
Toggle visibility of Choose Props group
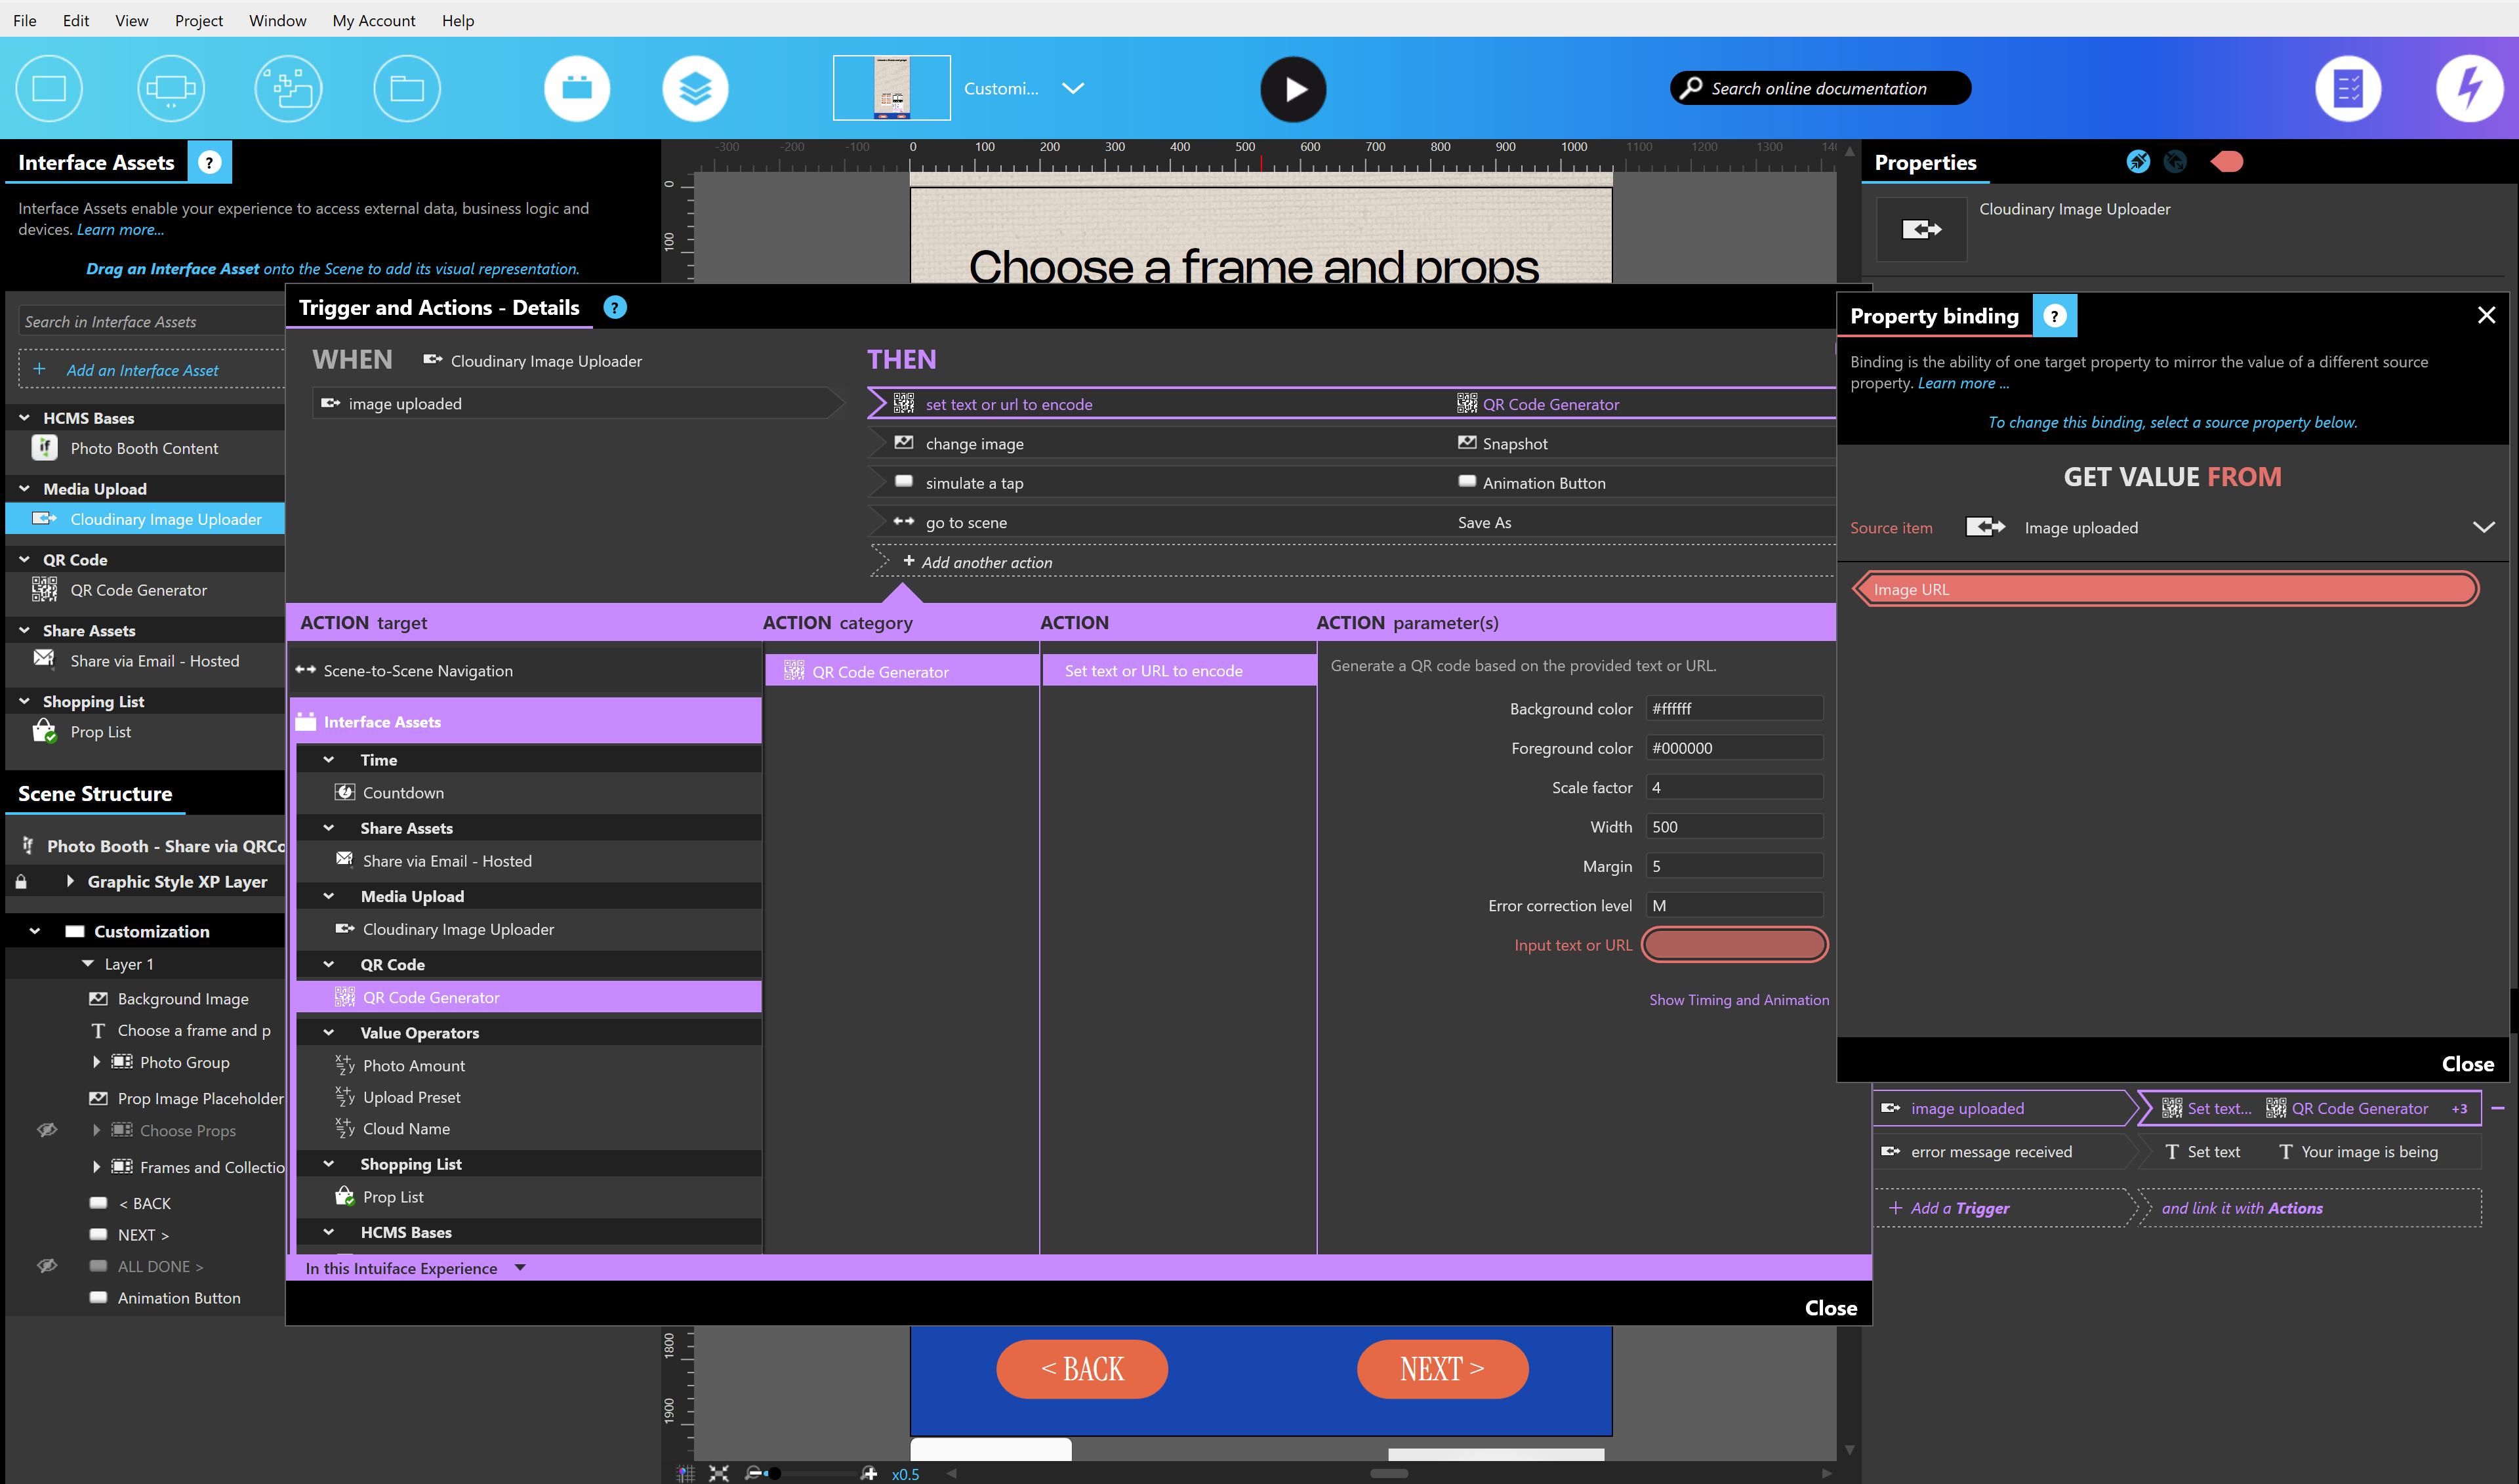point(47,1130)
